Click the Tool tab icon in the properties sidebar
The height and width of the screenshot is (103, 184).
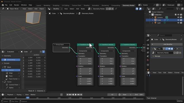148,40
